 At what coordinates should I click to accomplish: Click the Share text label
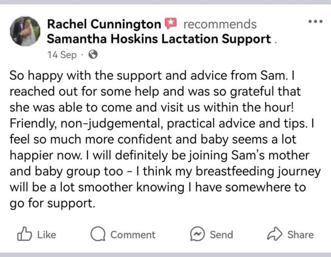pyautogui.click(x=301, y=235)
